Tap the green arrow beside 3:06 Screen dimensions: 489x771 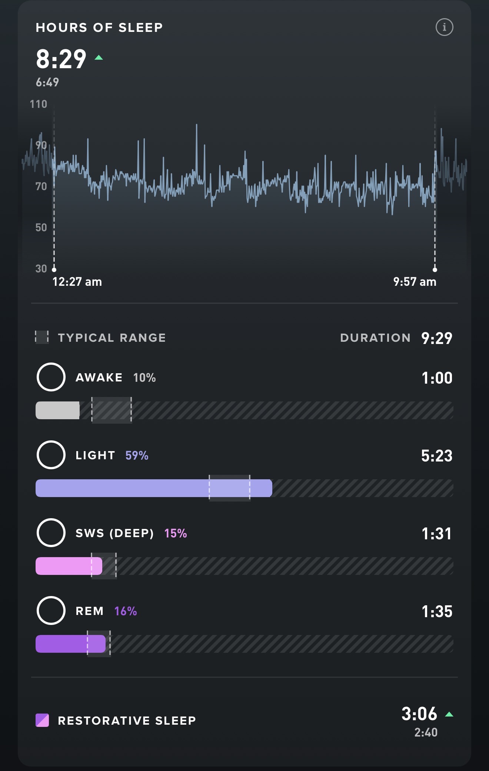click(449, 714)
